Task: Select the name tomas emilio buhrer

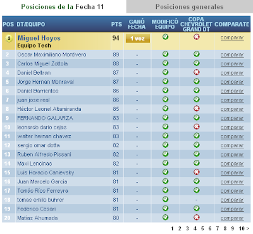Action: pos(40,200)
